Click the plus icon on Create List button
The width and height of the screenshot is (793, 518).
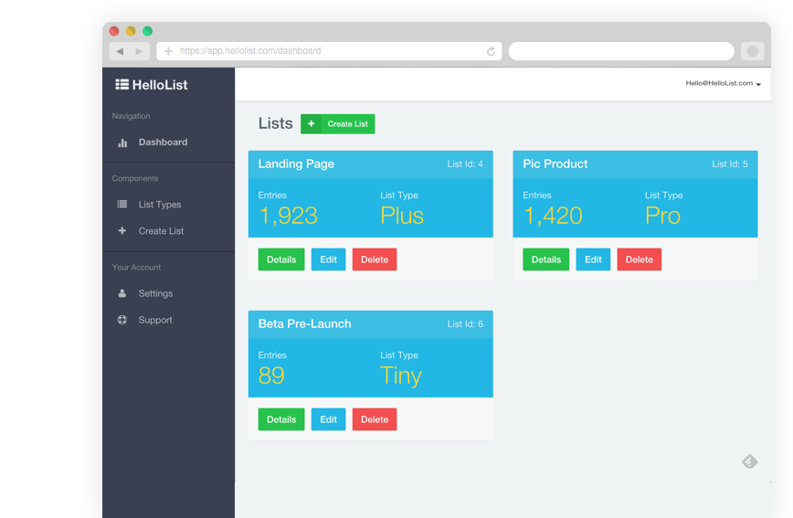pyautogui.click(x=311, y=124)
